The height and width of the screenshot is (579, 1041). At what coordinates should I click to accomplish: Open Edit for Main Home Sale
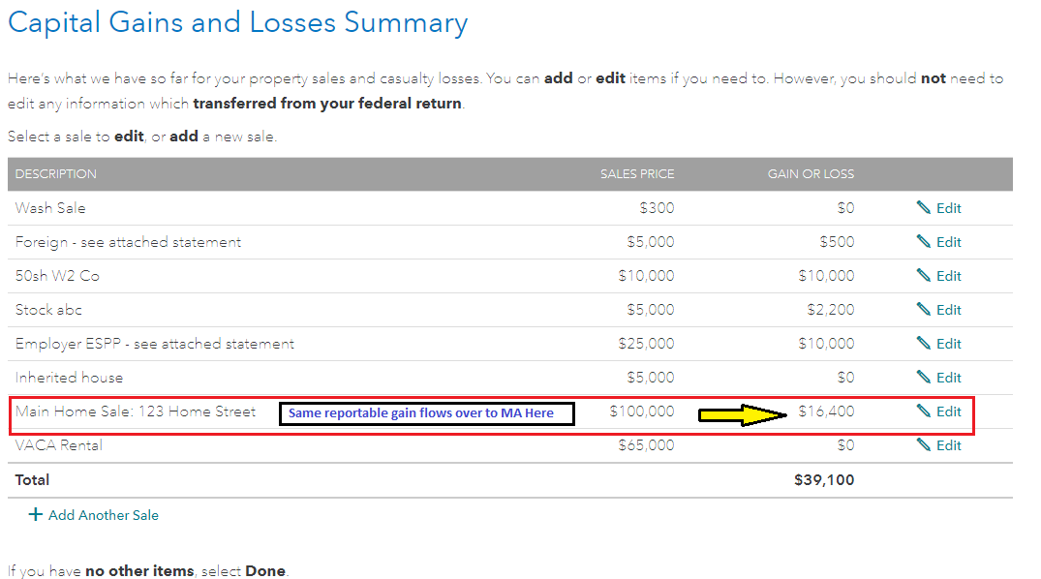tap(948, 411)
